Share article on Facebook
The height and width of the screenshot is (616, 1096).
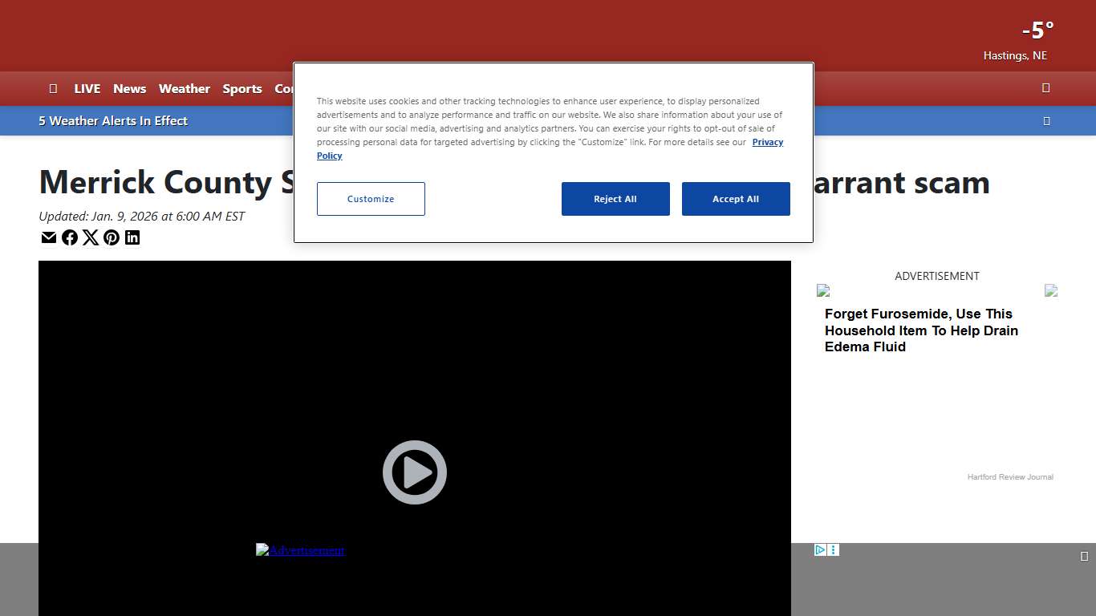[x=70, y=237]
